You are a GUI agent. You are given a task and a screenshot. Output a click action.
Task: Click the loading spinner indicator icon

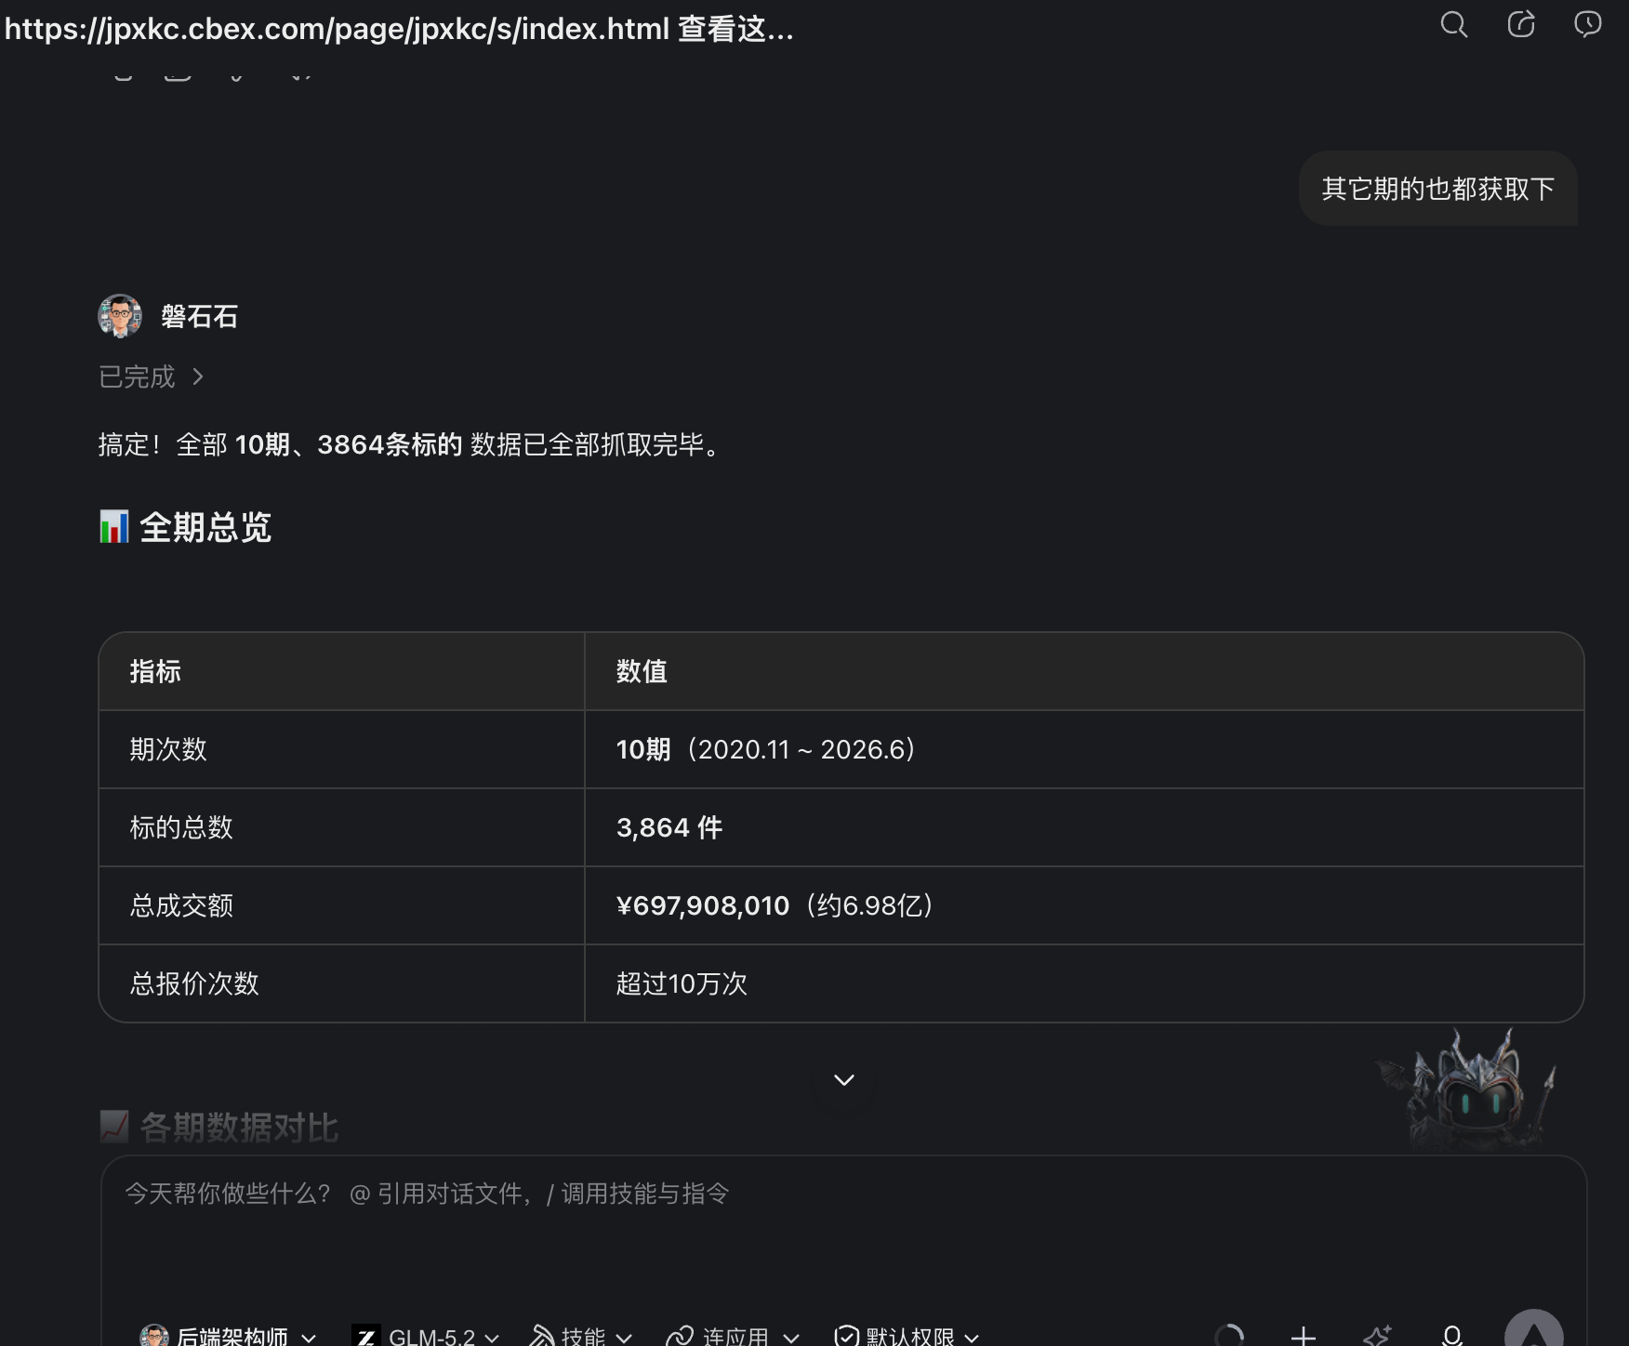[1229, 1336]
